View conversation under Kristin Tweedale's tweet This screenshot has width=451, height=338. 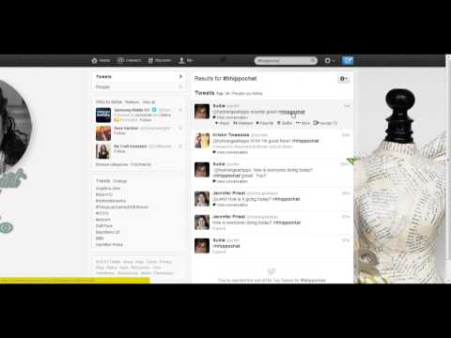coord(230,152)
